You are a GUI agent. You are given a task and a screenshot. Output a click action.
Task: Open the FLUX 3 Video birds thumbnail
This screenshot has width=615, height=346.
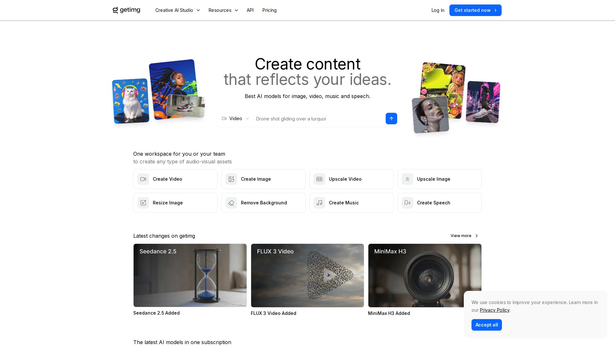307,276
